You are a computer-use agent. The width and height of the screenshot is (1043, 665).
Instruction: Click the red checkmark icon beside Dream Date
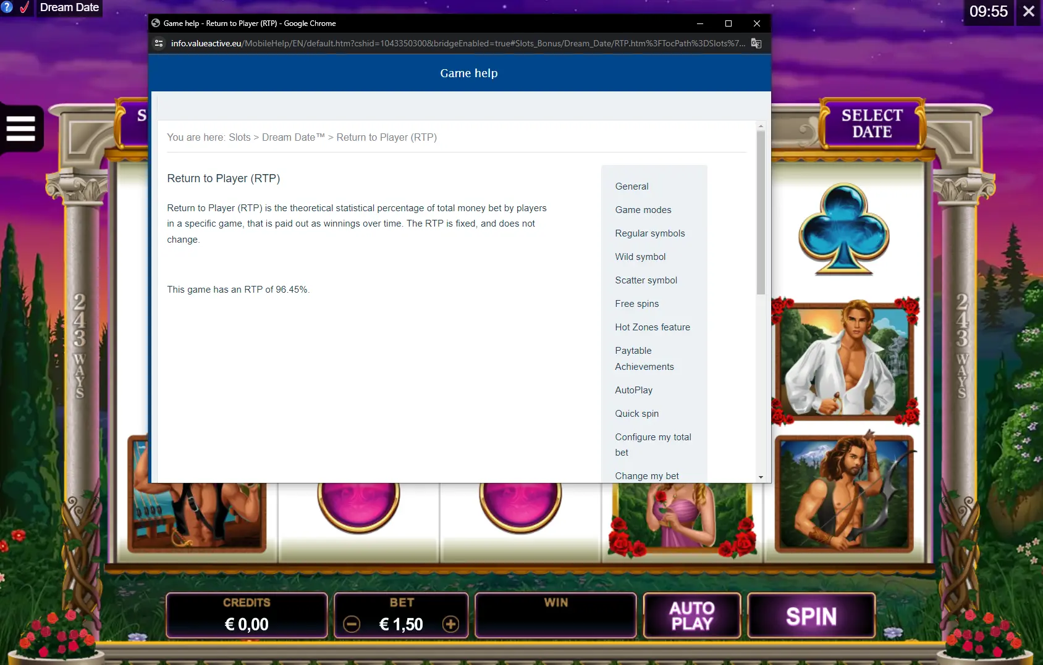(x=25, y=7)
